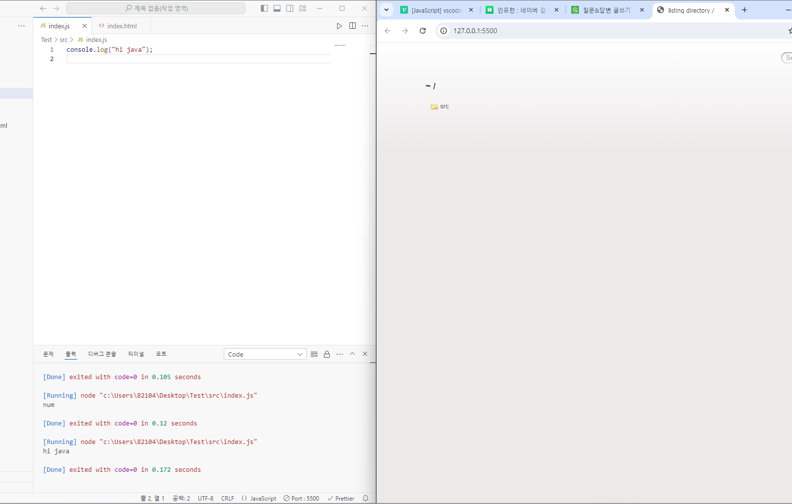Screen dimensions: 792x504
Task: Open Chrome tab search dropdown arrow
Action: [x=386, y=10]
